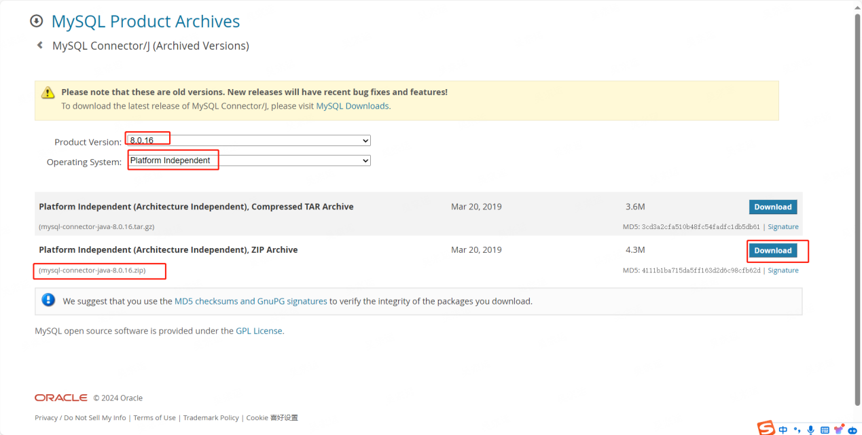Image resolution: width=862 pixels, height=435 pixels.
Task: Click the MySQL Product Archives heading
Action: pyautogui.click(x=145, y=22)
